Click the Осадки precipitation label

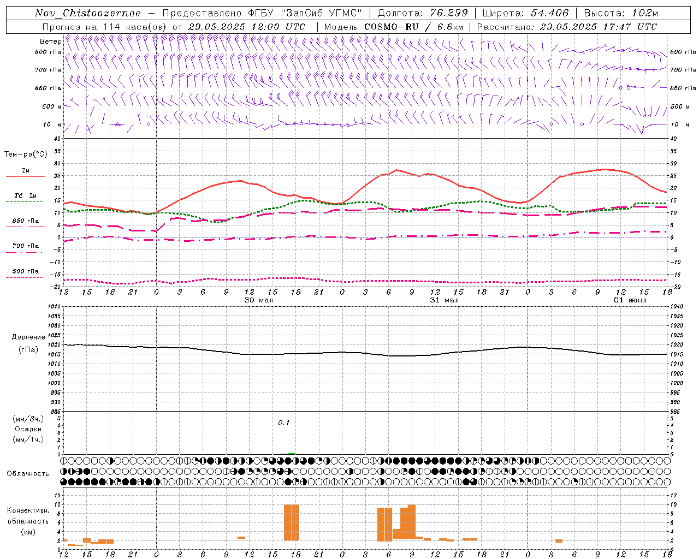tap(28, 429)
